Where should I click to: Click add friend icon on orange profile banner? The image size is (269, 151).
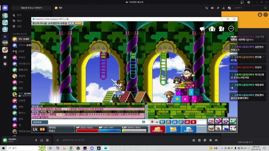click(260, 15)
